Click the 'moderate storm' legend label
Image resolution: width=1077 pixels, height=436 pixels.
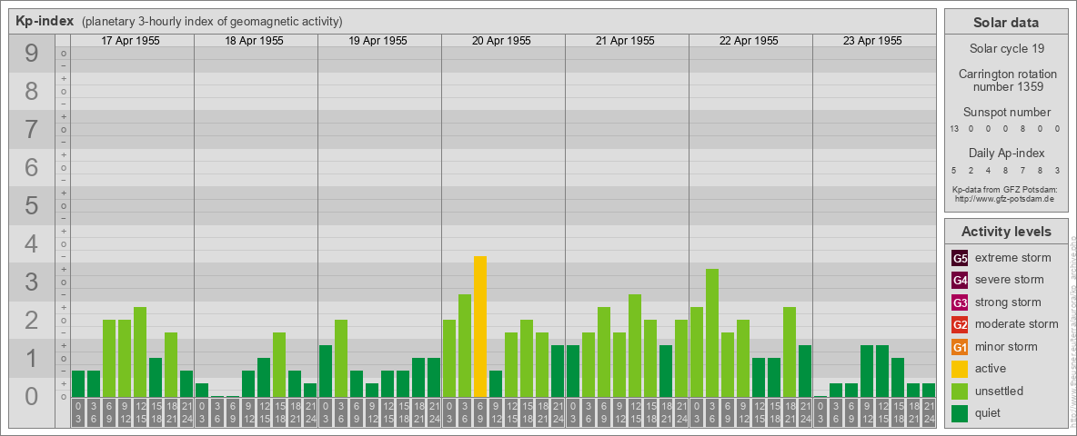(x=1017, y=324)
